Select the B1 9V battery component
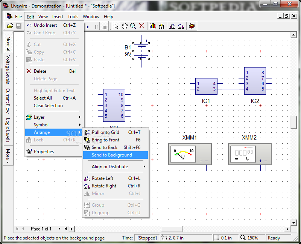The width and height of the screenshot is (301, 244). coord(141,51)
